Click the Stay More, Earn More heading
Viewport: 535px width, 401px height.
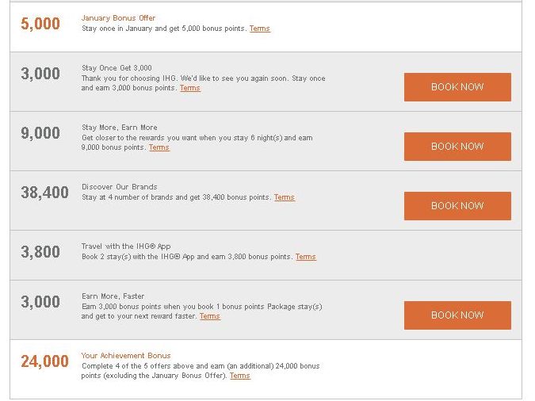click(120, 128)
